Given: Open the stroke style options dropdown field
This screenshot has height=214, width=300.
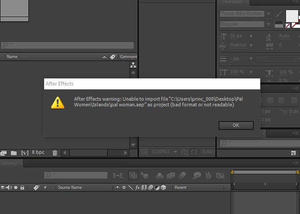Looking at the screenshot, I should pyautogui.click(x=277, y=59).
